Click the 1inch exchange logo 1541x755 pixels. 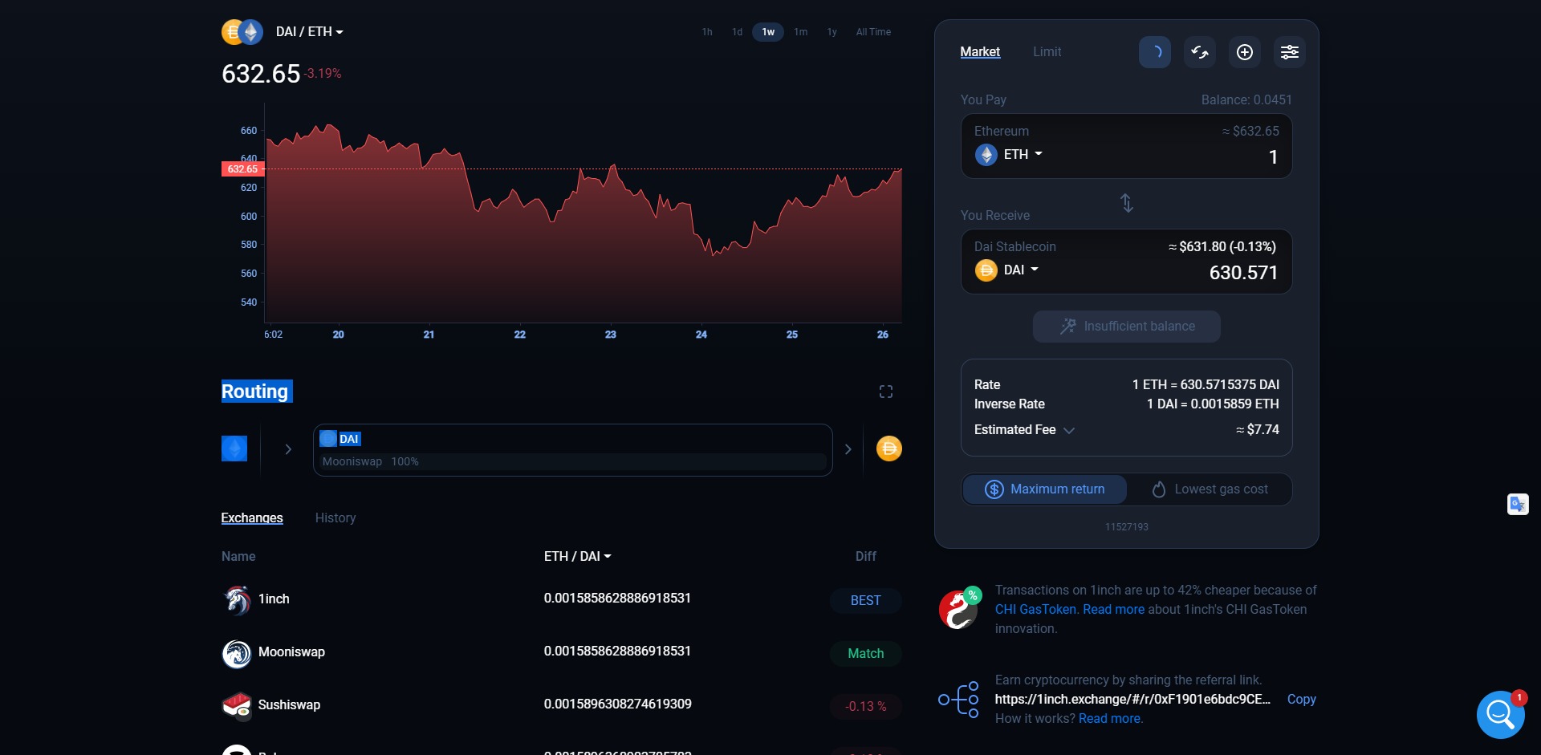point(237,600)
